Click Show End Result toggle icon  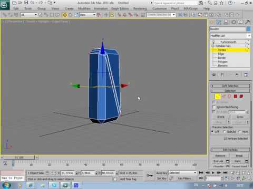coord(222,75)
